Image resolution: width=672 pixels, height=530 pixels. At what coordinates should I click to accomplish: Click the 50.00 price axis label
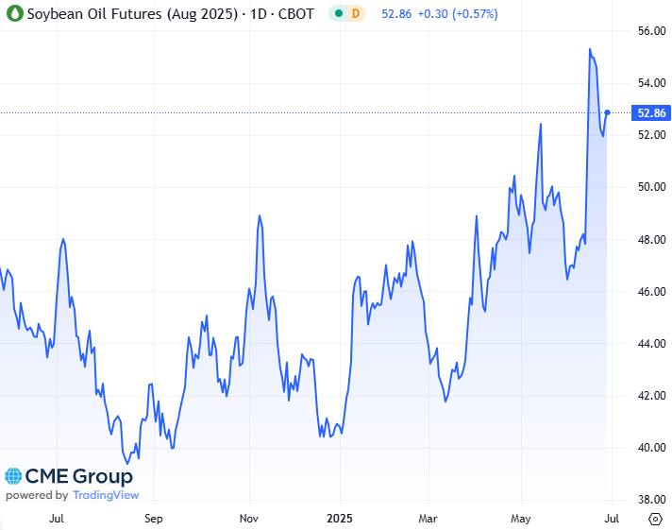[x=652, y=187]
